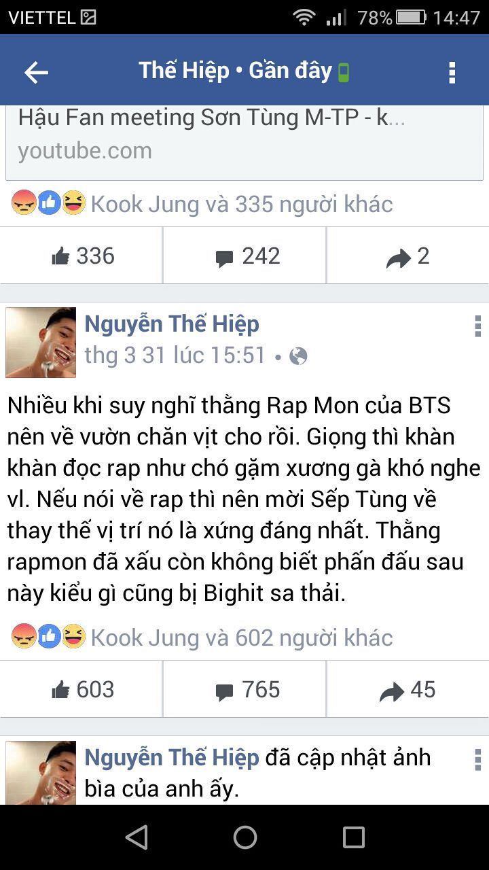Viewport: 489px width, 870px height.
Task: Open options menu on cover photo update post
Action: click(477, 760)
